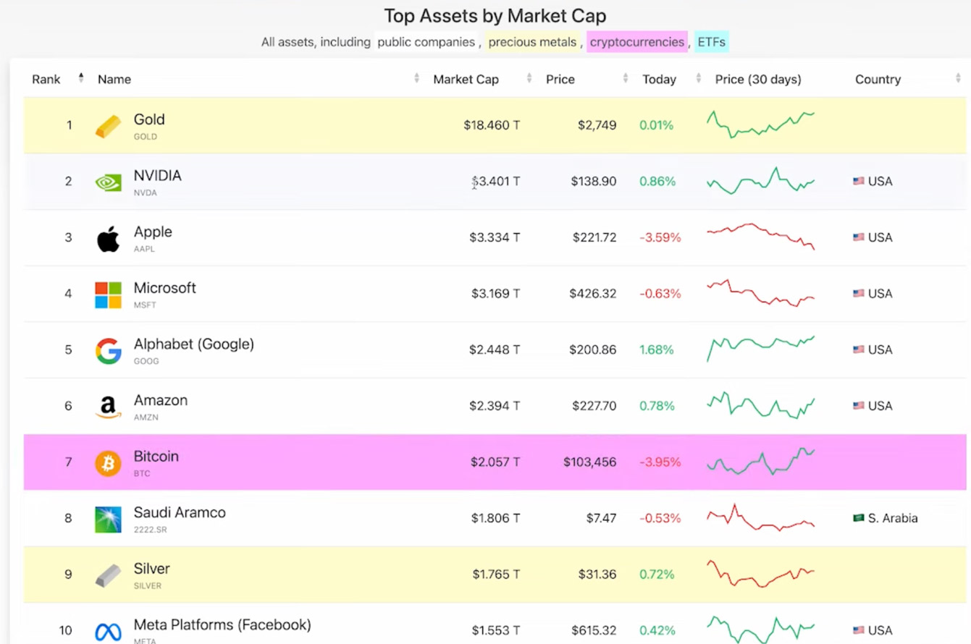Click the Apple logo icon
This screenshot has height=644, width=971.
point(109,239)
